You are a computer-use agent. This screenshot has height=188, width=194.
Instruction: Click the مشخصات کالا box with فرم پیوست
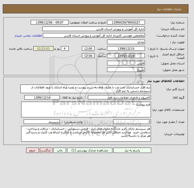[x=86, y=110]
